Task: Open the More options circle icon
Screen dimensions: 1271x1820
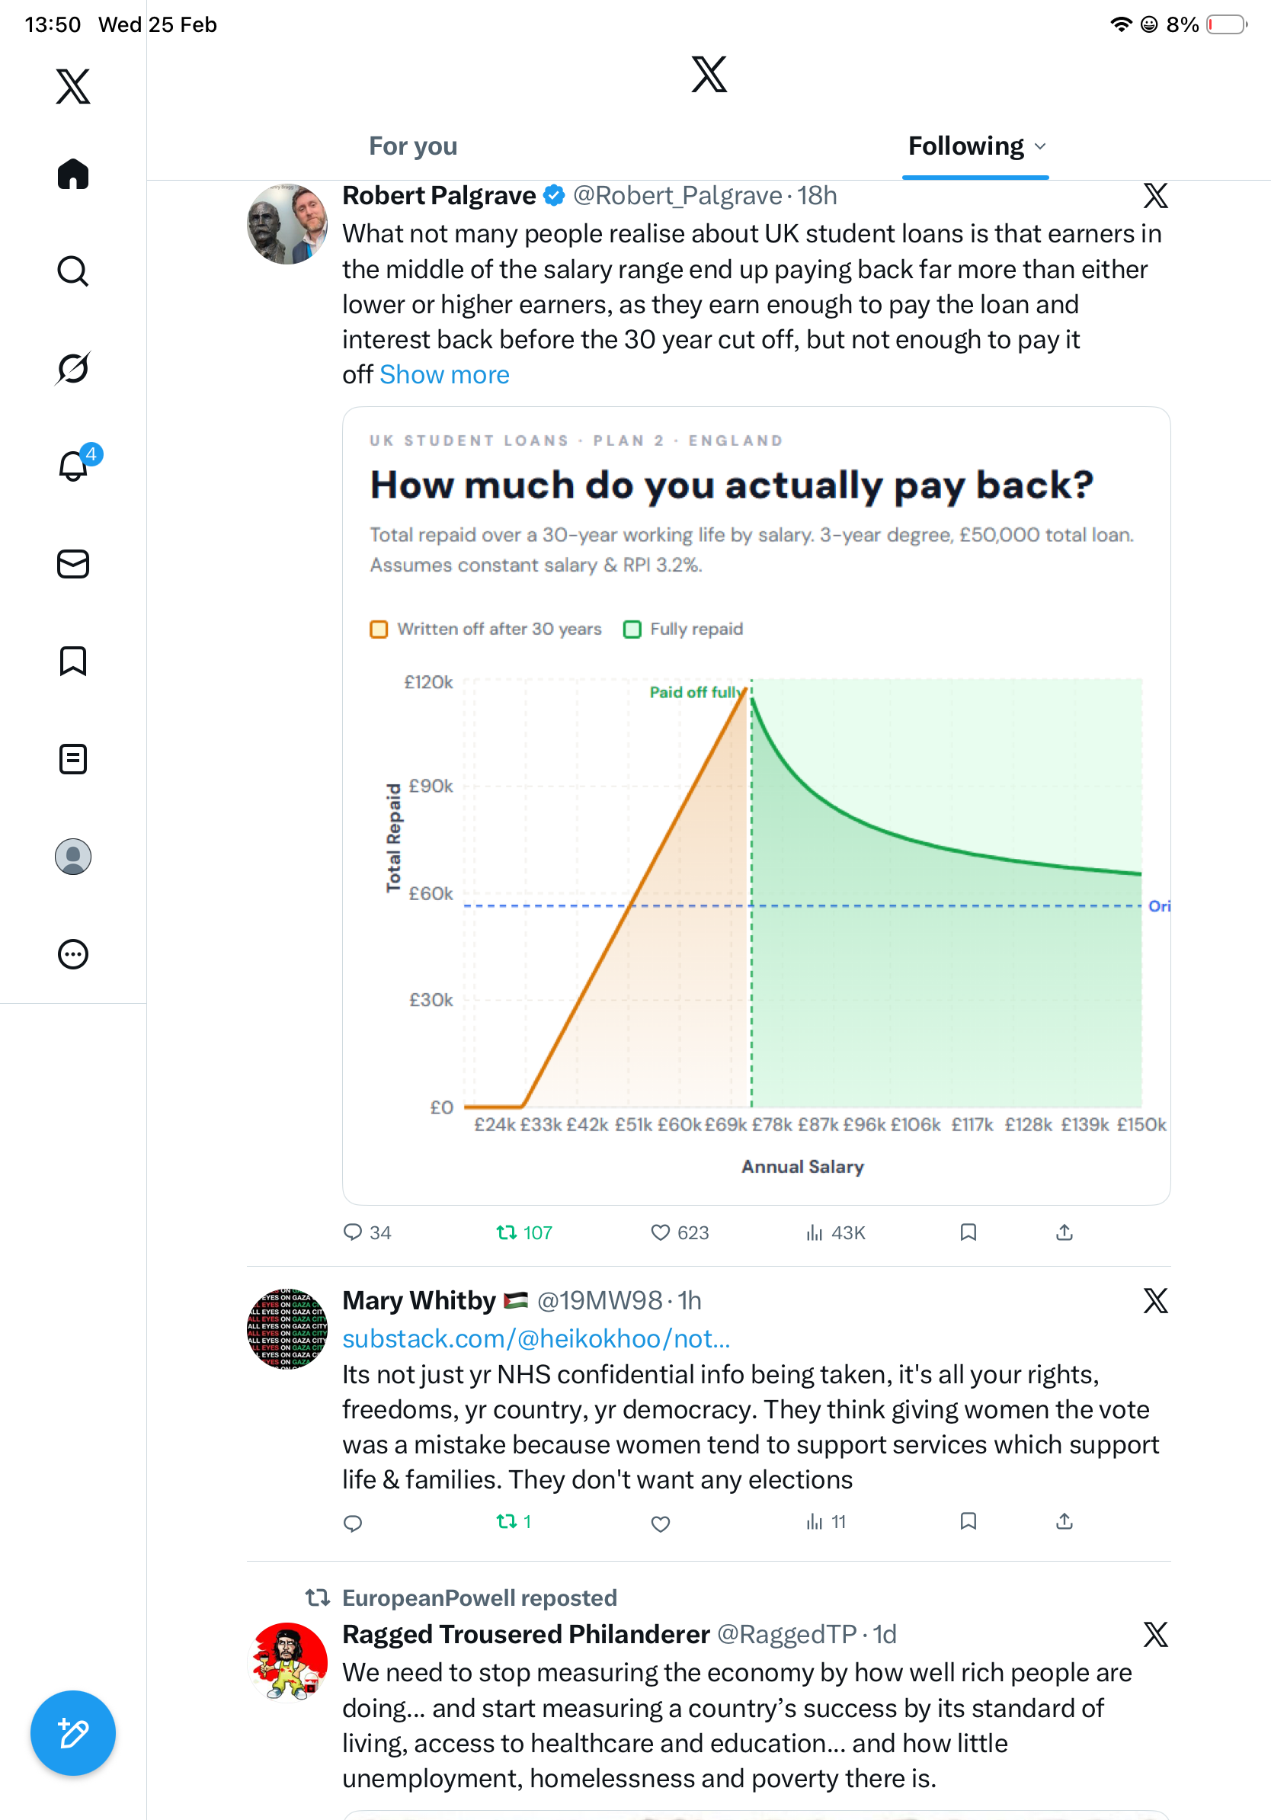Action: [73, 953]
